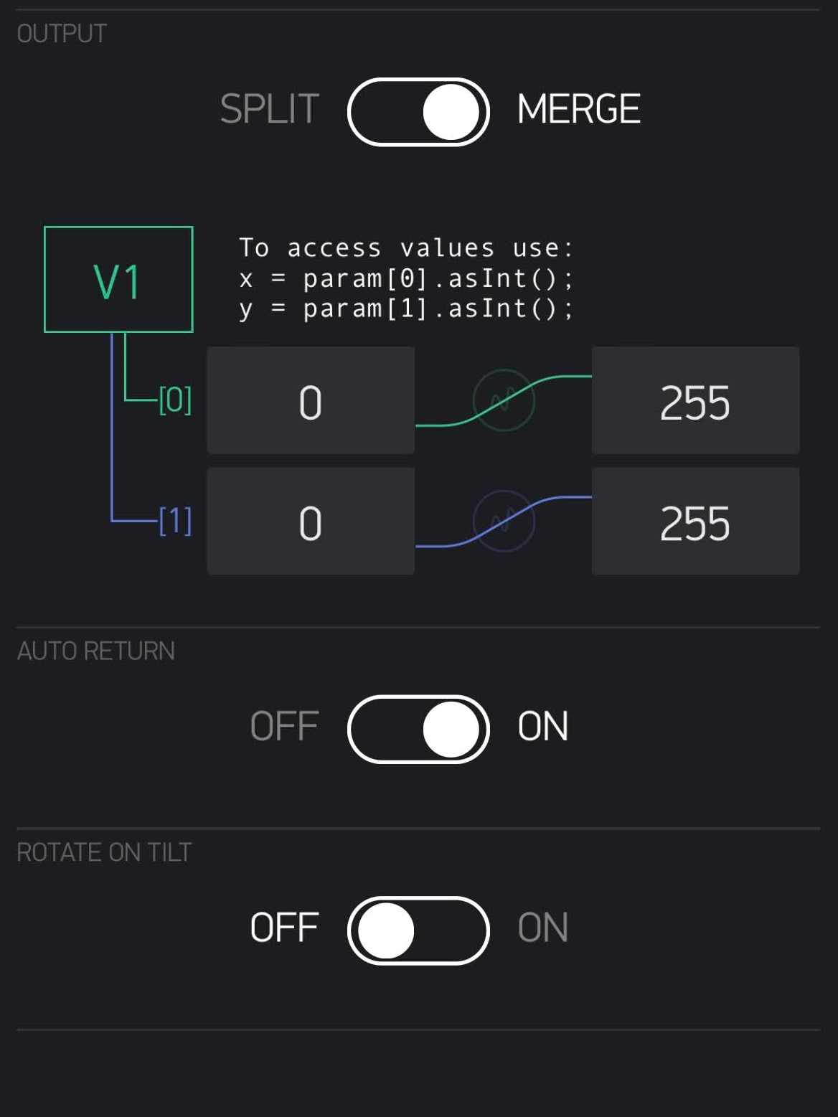
Task: Tap OFF label under Auto Return
Action: (284, 727)
